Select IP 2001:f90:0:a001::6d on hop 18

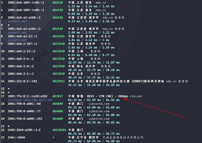(24, 104)
